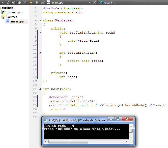The width and height of the screenshot is (168, 148).
Task: Click the console window title bar icon
Action: click(x=46, y=120)
